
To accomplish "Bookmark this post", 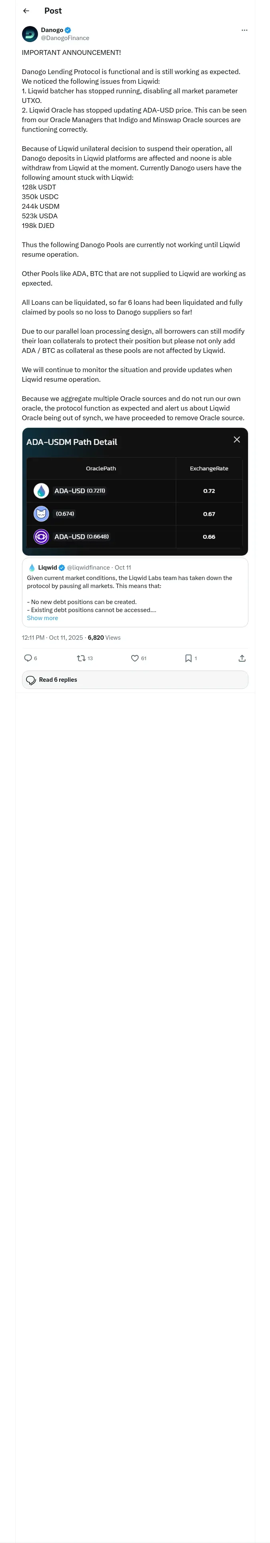I will [x=188, y=658].
